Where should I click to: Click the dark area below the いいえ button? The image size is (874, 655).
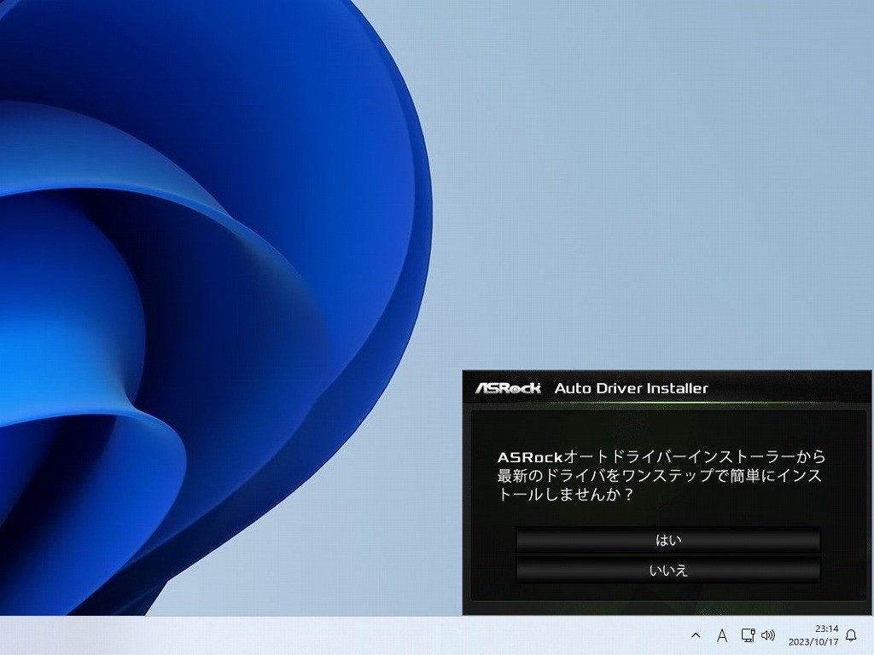(x=668, y=599)
